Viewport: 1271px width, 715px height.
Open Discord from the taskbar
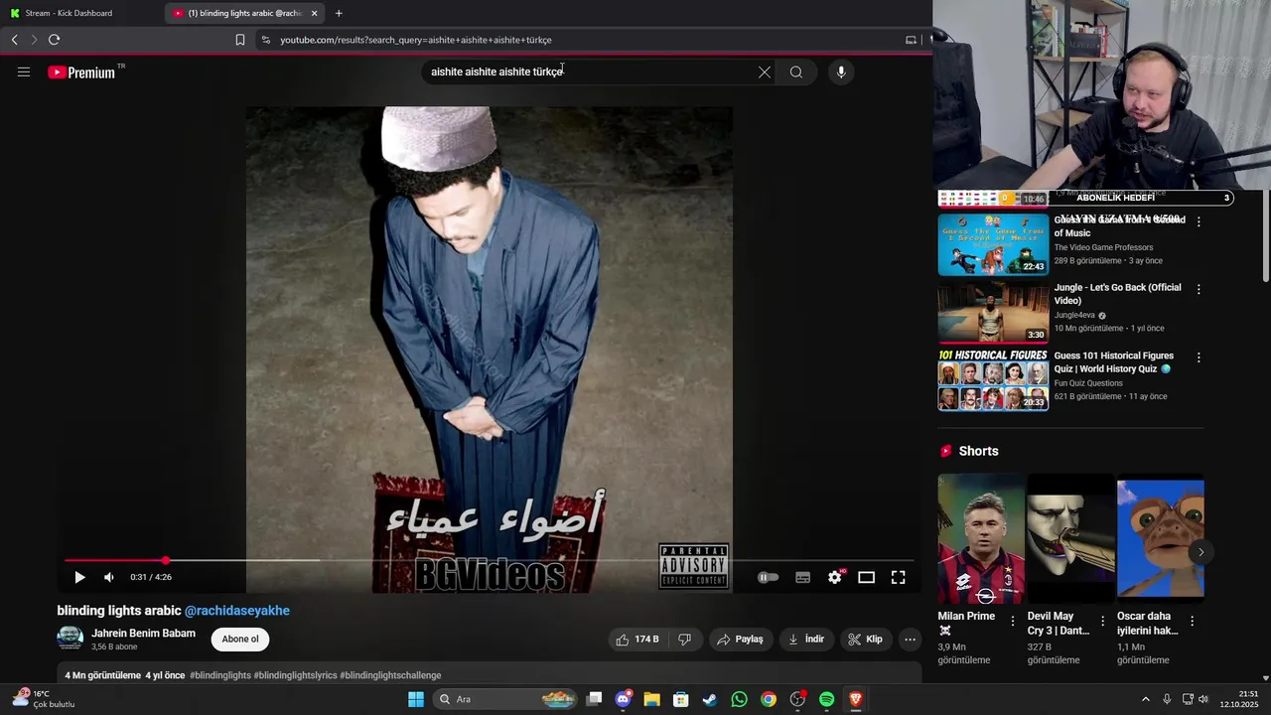623,699
